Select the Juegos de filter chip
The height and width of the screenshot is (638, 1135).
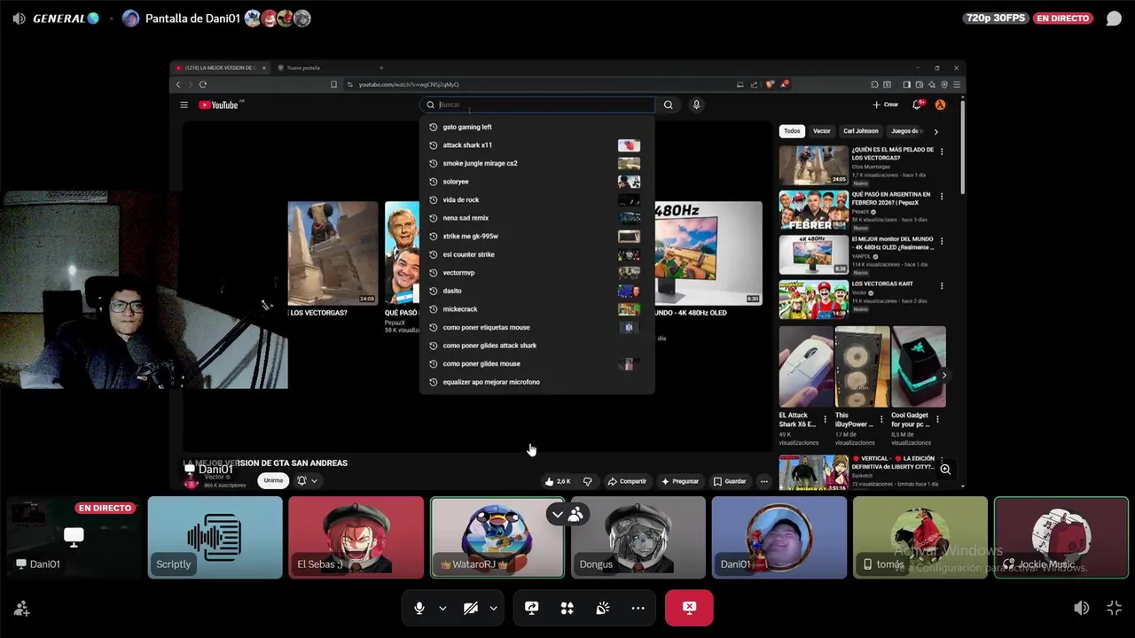[x=906, y=131]
